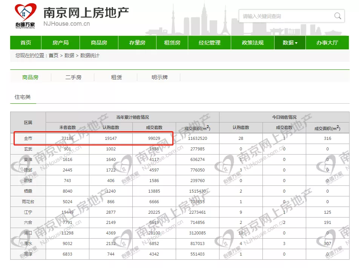Screen dimensions: 359x268
Task: Expand the 数据 dropdown menu
Action: click(x=290, y=43)
